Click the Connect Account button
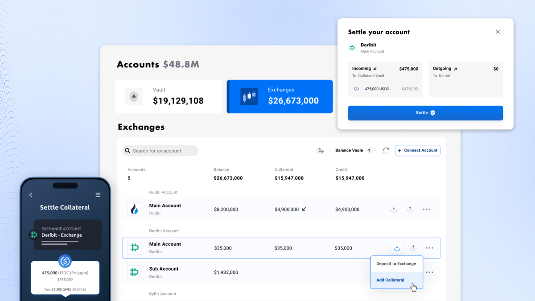This screenshot has height=301, width=535. point(418,151)
